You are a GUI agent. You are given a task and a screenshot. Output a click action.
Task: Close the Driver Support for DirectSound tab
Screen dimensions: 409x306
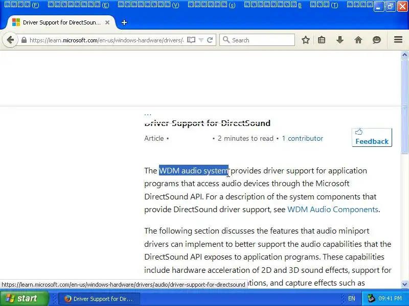coord(107,22)
